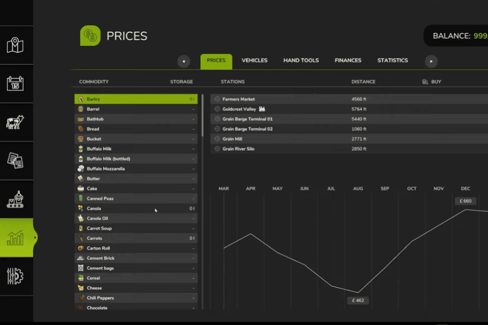Open the contracts page in sidebar
The height and width of the screenshot is (325, 488).
15,161
